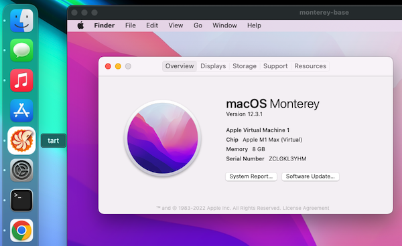The height and width of the screenshot is (246, 402).
Task: Switch to the Support tab
Action: (x=275, y=66)
